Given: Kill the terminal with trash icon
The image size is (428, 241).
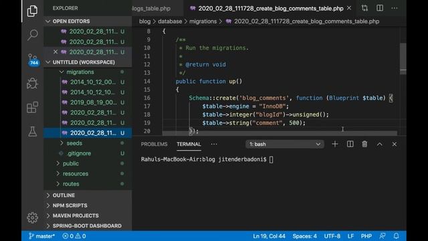Looking at the screenshot, I should pos(364,144).
